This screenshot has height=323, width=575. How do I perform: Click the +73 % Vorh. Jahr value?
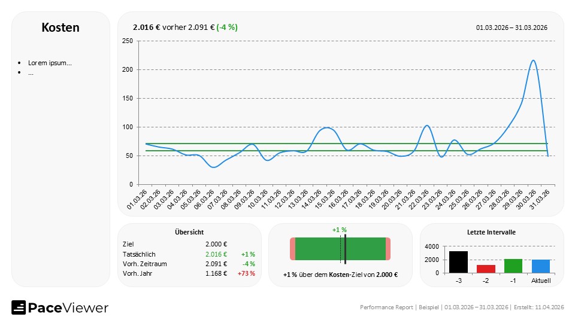247,273
